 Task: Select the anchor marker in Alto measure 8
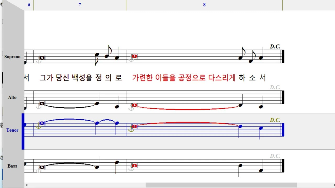[x=131, y=108]
